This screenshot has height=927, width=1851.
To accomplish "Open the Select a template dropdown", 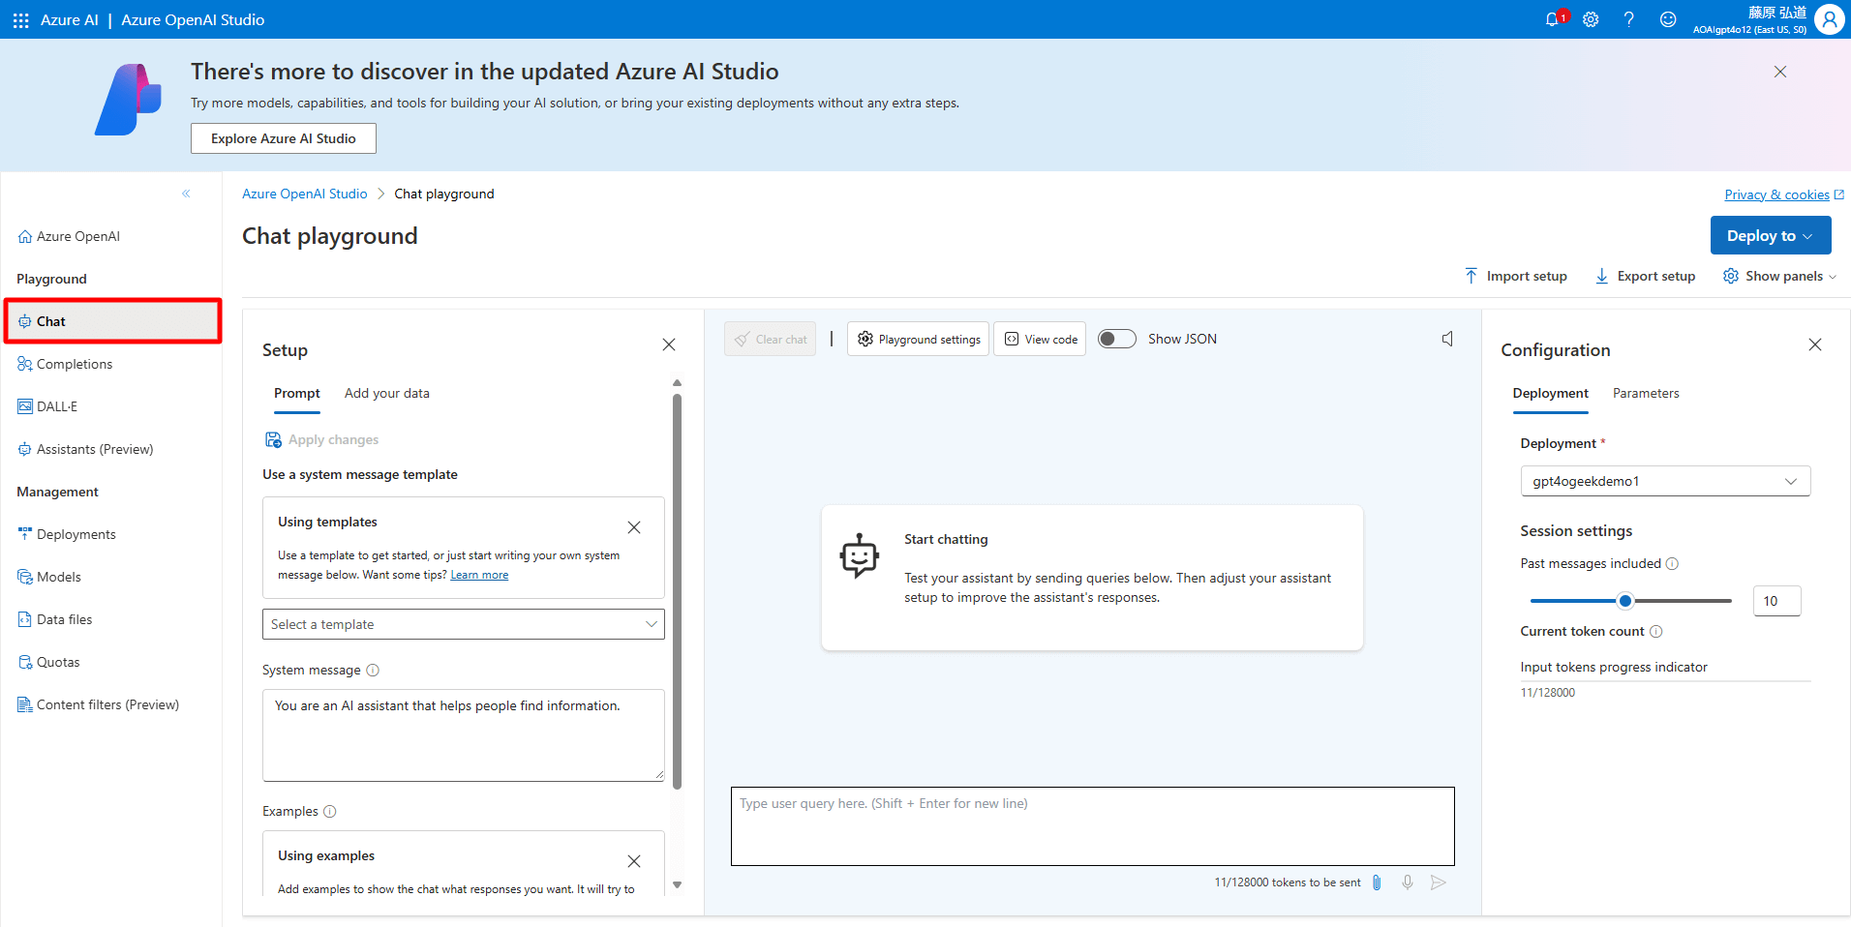I will [463, 623].
